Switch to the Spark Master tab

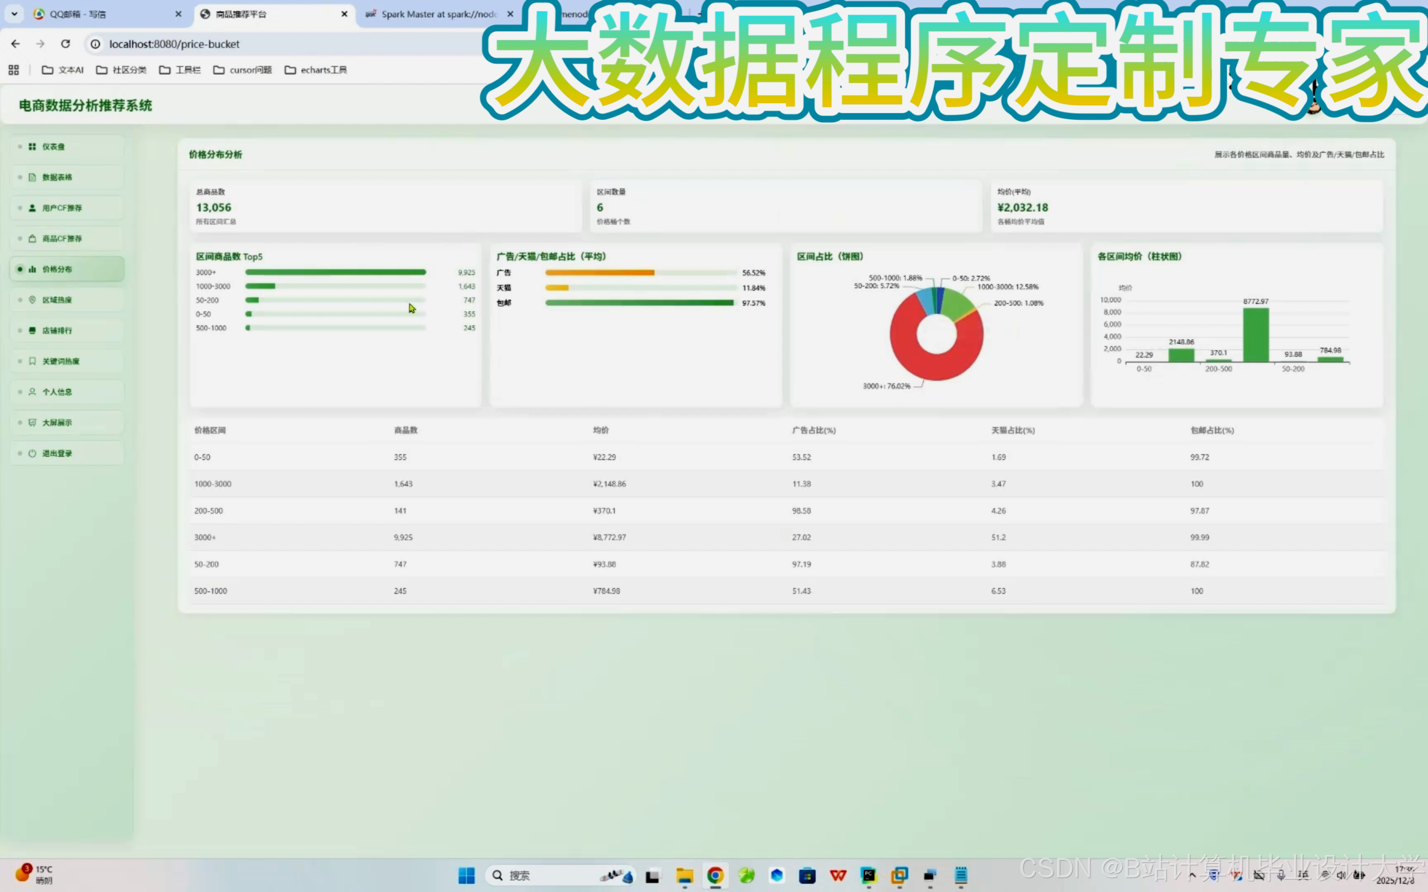437,13
